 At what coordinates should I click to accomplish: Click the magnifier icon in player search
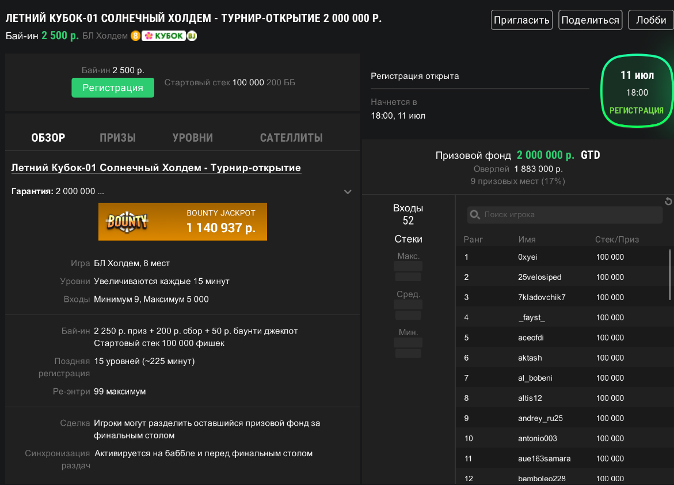click(x=475, y=215)
